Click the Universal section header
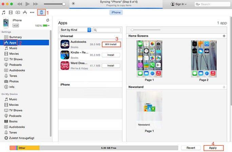The height and width of the screenshot is (152, 232). (90, 36)
